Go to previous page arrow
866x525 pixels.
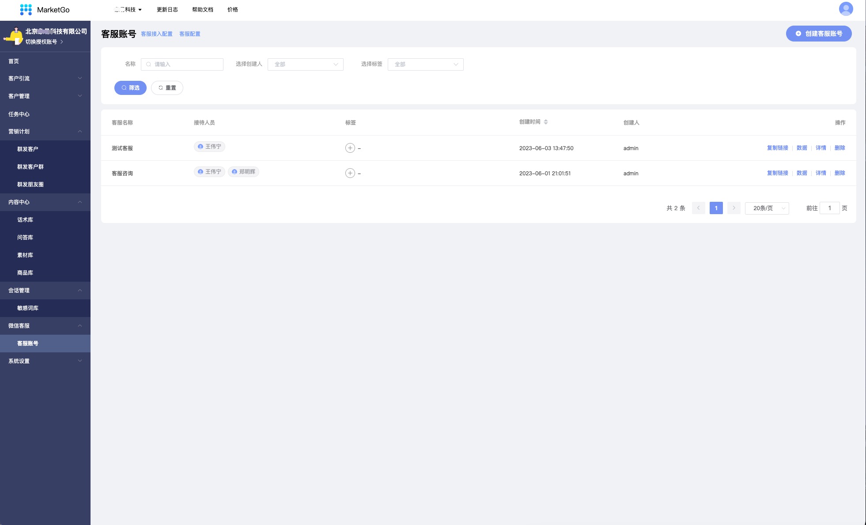click(698, 208)
